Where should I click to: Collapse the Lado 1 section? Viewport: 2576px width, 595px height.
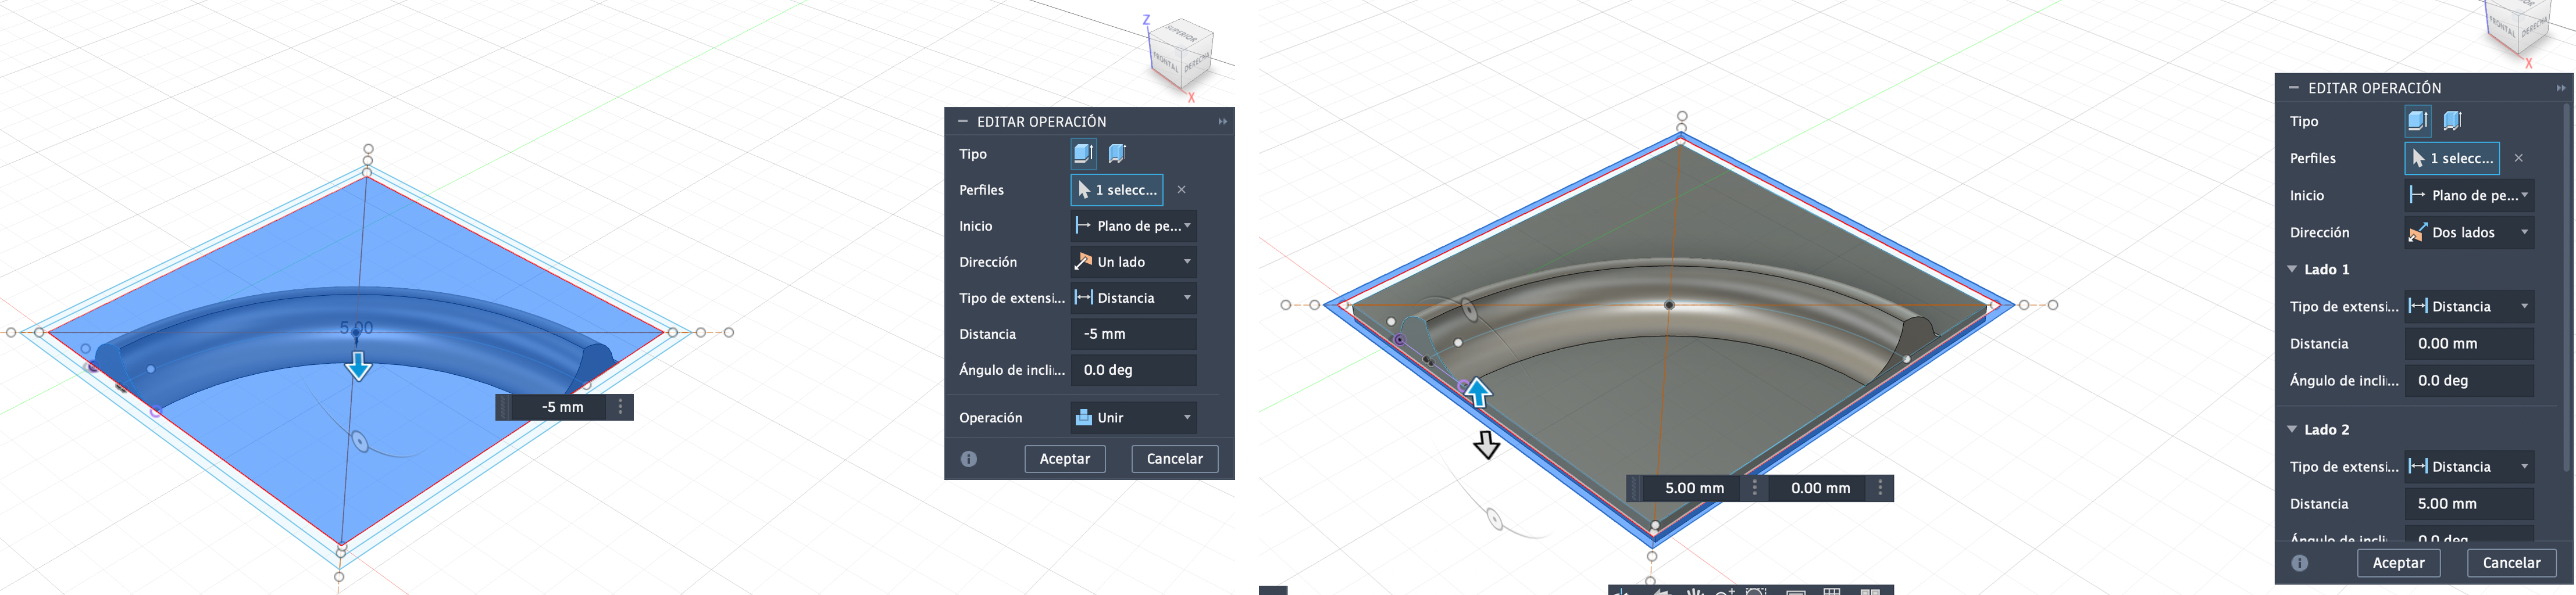coord(2292,270)
